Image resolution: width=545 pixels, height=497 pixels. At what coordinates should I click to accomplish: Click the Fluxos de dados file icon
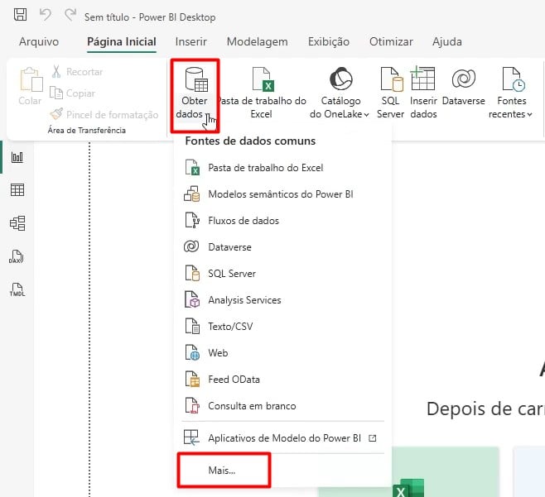point(192,220)
